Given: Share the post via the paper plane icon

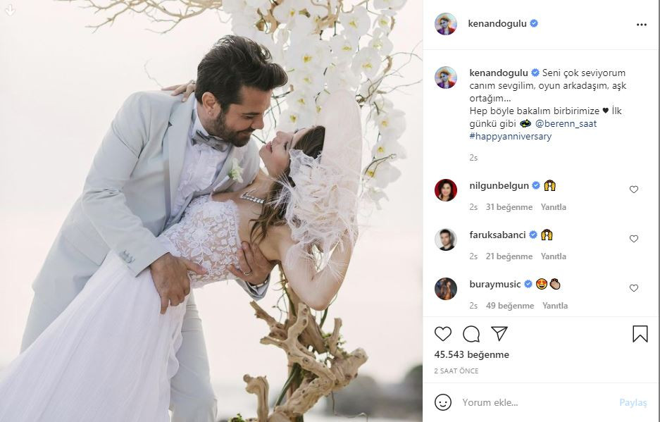Looking at the screenshot, I should (499, 333).
